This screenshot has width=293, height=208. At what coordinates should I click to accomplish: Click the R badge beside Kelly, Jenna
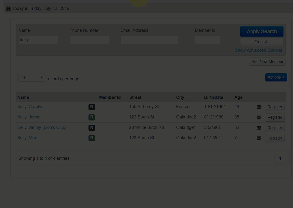91,117
